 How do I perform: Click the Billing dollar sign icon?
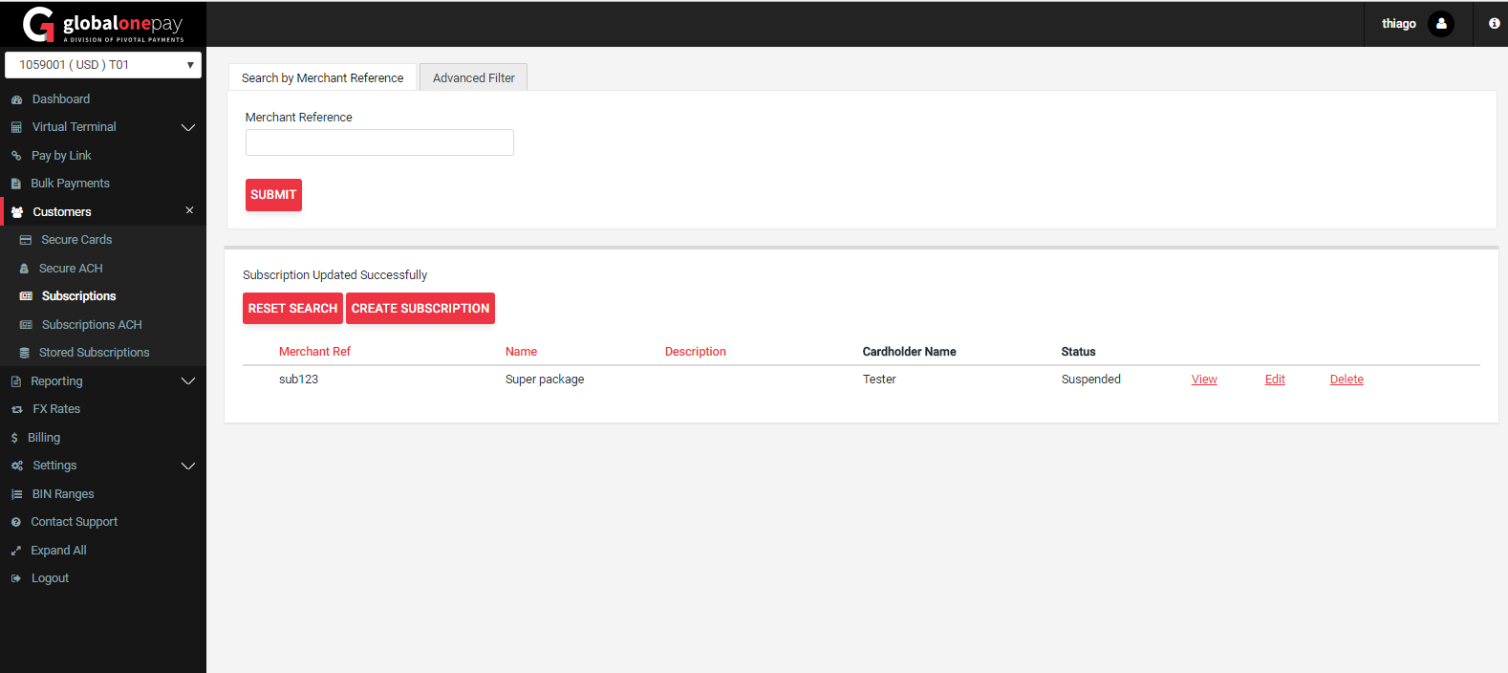[14, 438]
